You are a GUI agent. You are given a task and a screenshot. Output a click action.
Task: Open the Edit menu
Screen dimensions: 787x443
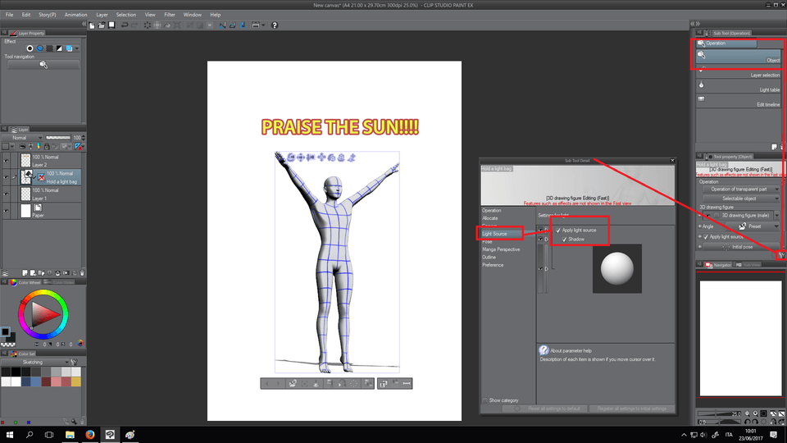[26, 15]
